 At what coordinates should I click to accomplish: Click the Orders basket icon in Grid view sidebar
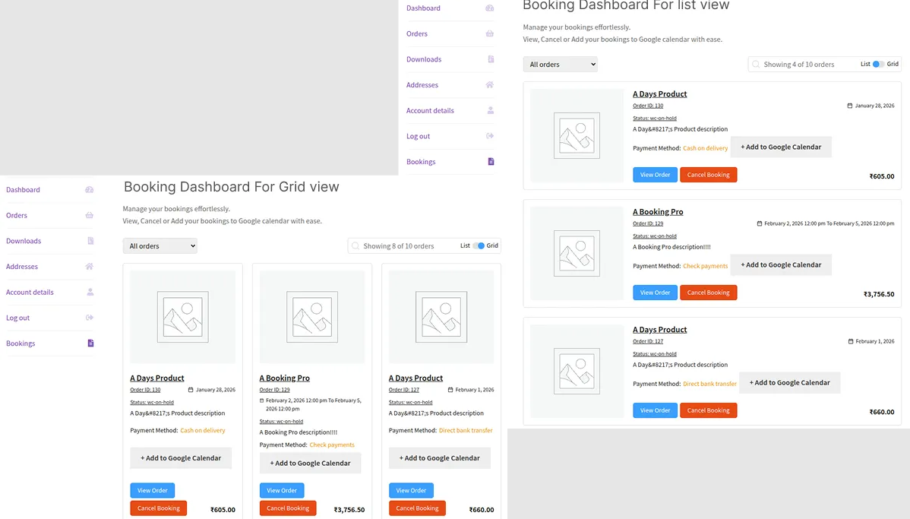89,216
